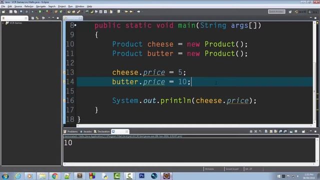320x180 pixels.
Task: Open Google Chrome from taskbar
Action: (x=54, y=176)
